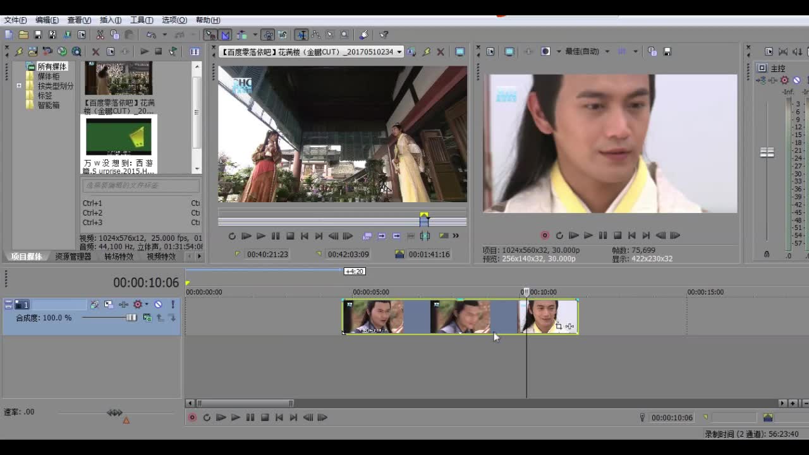
Task: Go to end in video preview transport
Action: point(646,235)
